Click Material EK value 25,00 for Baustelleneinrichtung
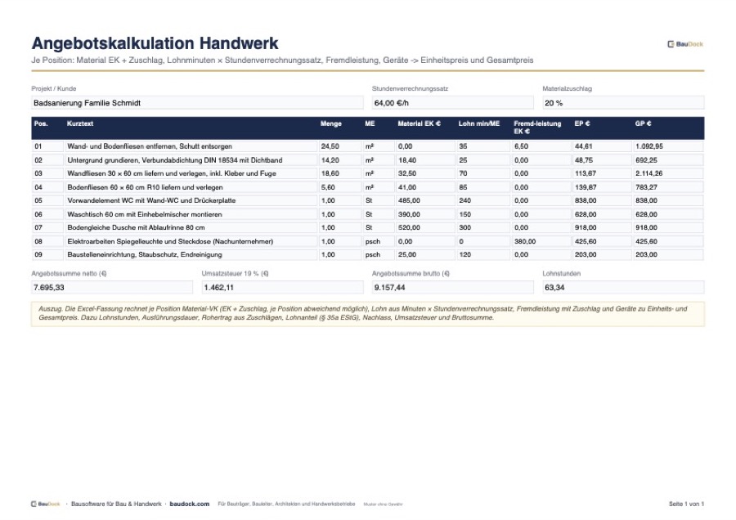736x520 pixels. coord(425,255)
